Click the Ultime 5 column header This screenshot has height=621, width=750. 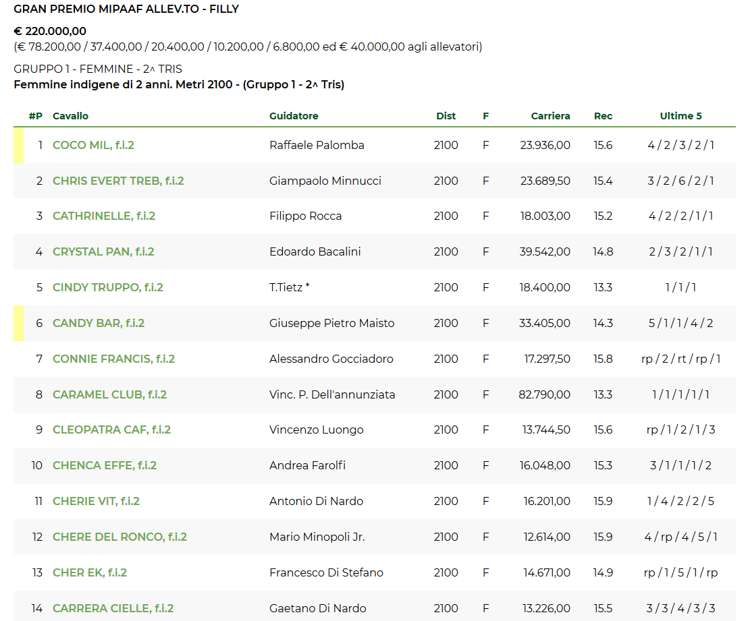click(x=680, y=116)
